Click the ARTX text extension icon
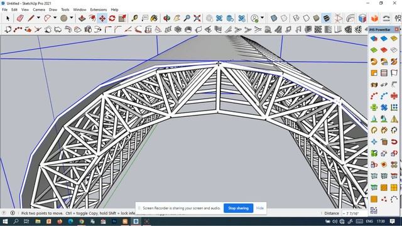Screen dimensions: 402x226 point(398,18)
